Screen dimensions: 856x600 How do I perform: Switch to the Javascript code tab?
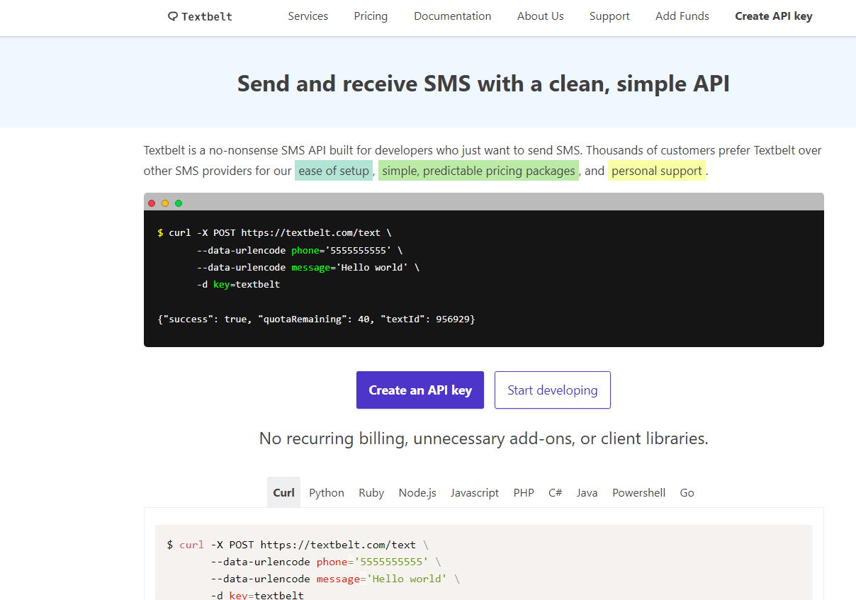475,492
